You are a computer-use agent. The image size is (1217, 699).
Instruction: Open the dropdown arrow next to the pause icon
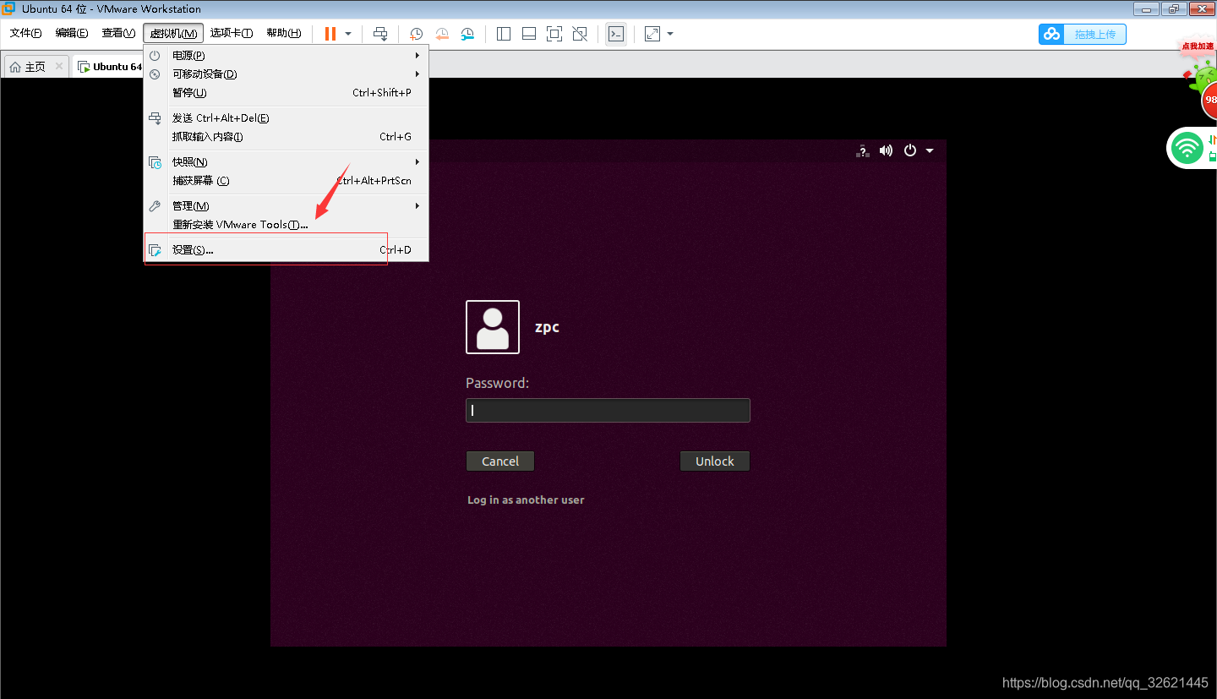click(348, 34)
